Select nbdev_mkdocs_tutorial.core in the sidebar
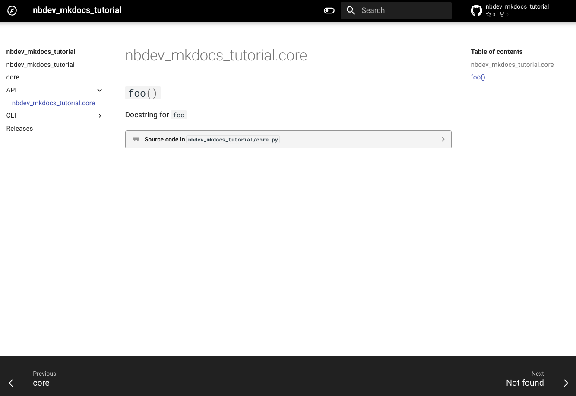The height and width of the screenshot is (396, 576). coord(54,103)
